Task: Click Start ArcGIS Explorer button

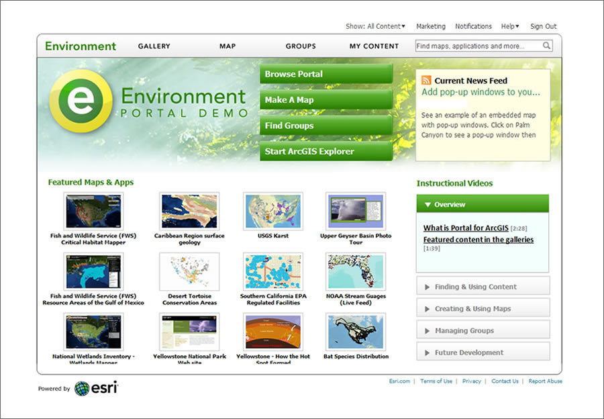Action: [x=326, y=151]
